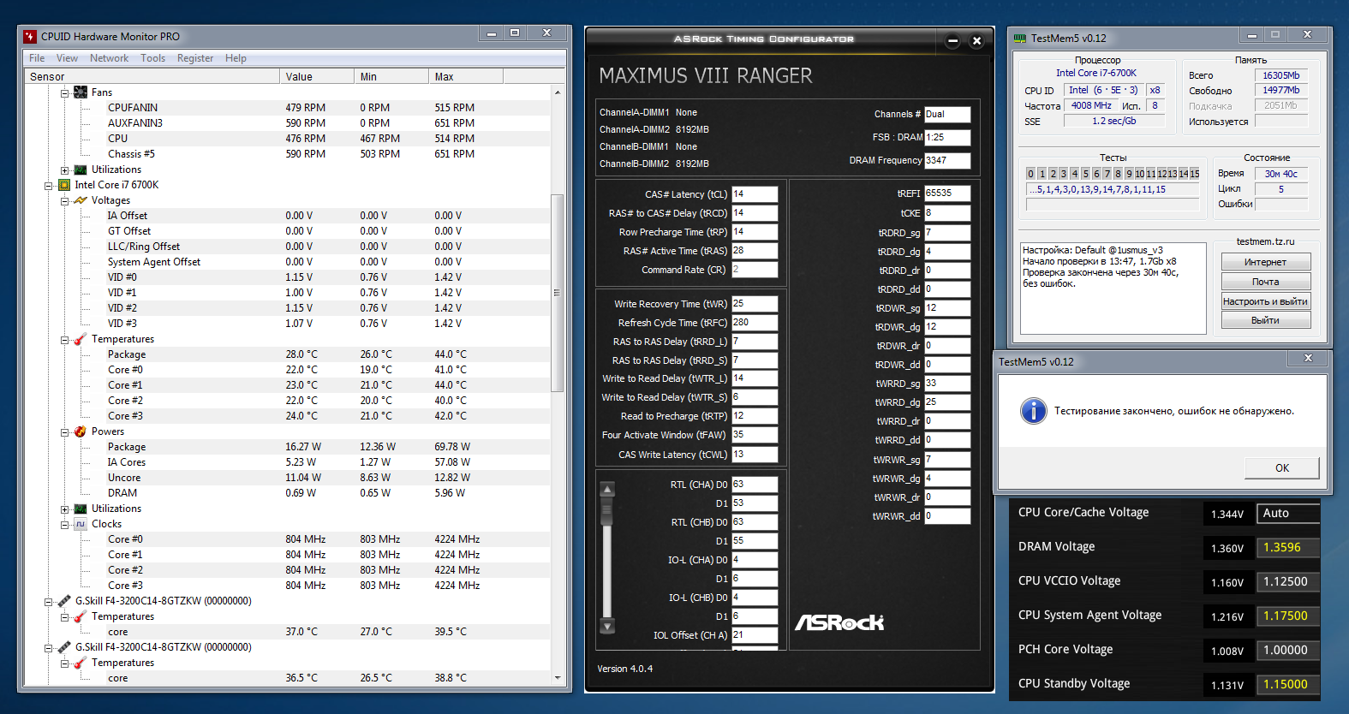Click scroll-up arrow in ASRock RTL timings panel
1349x714 pixels.
pyautogui.click(x=607, y=490)
